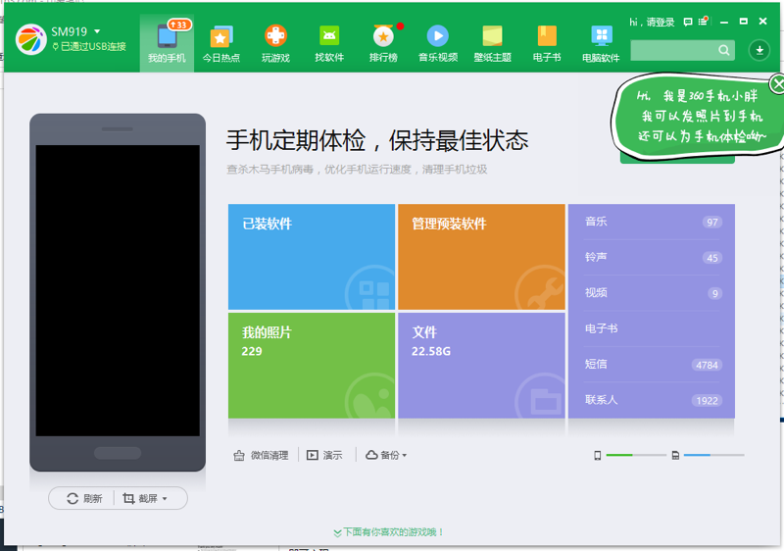The width and height of the screenshot is (784, 551).
Task: Expand the 截屏 dropdown arrow
Action: [x=165, y=499]
